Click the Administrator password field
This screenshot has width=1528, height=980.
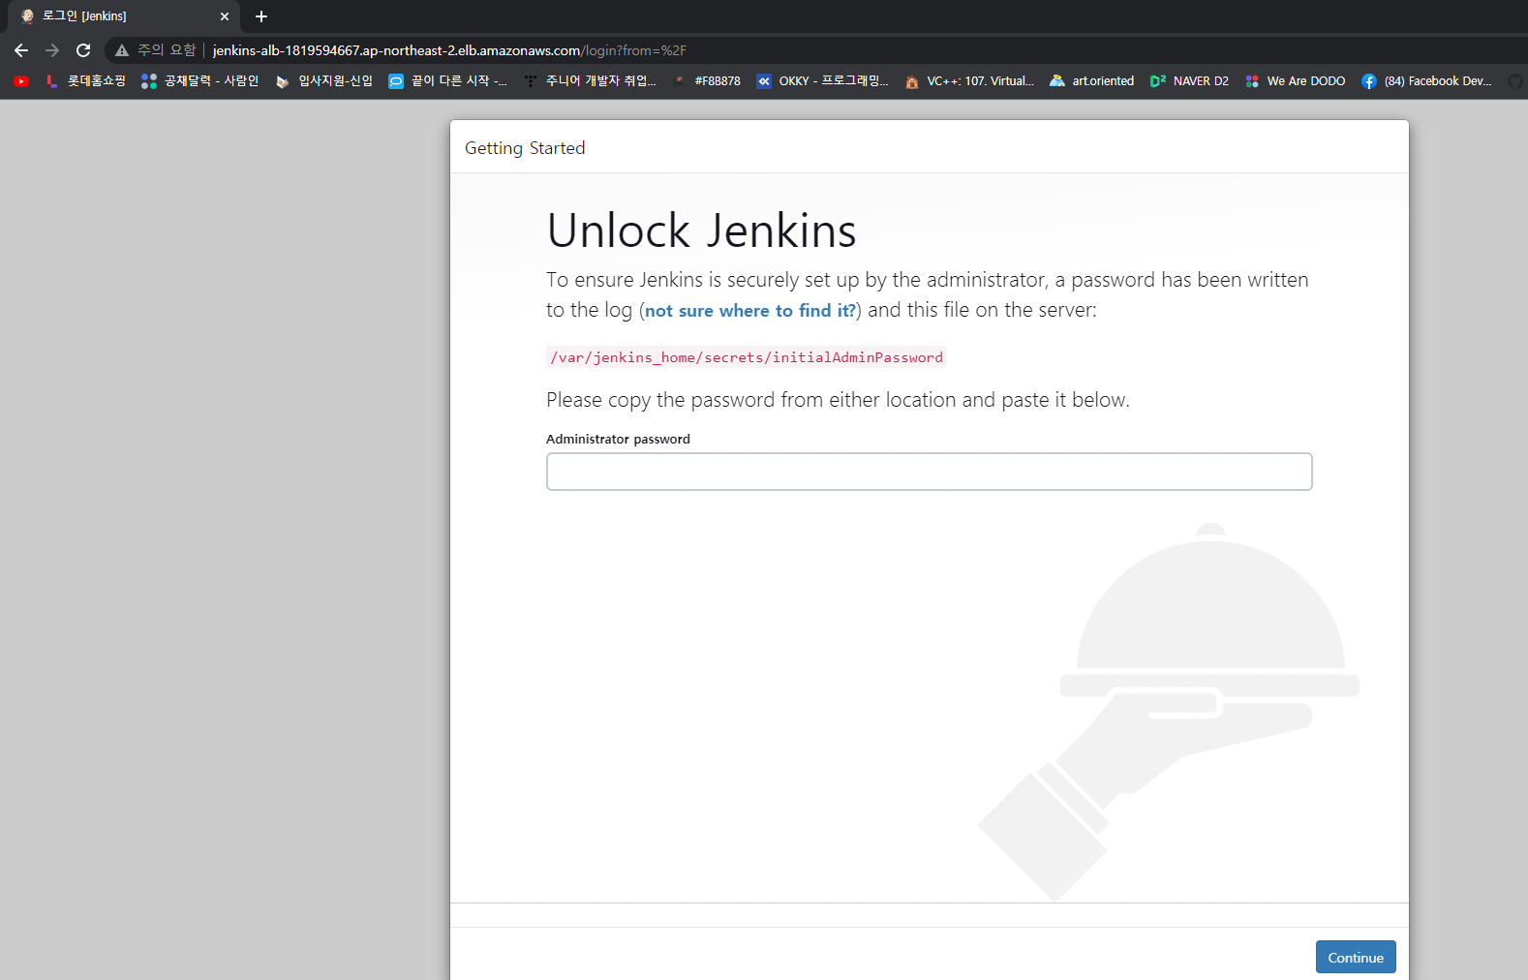[x=929, y=472]
